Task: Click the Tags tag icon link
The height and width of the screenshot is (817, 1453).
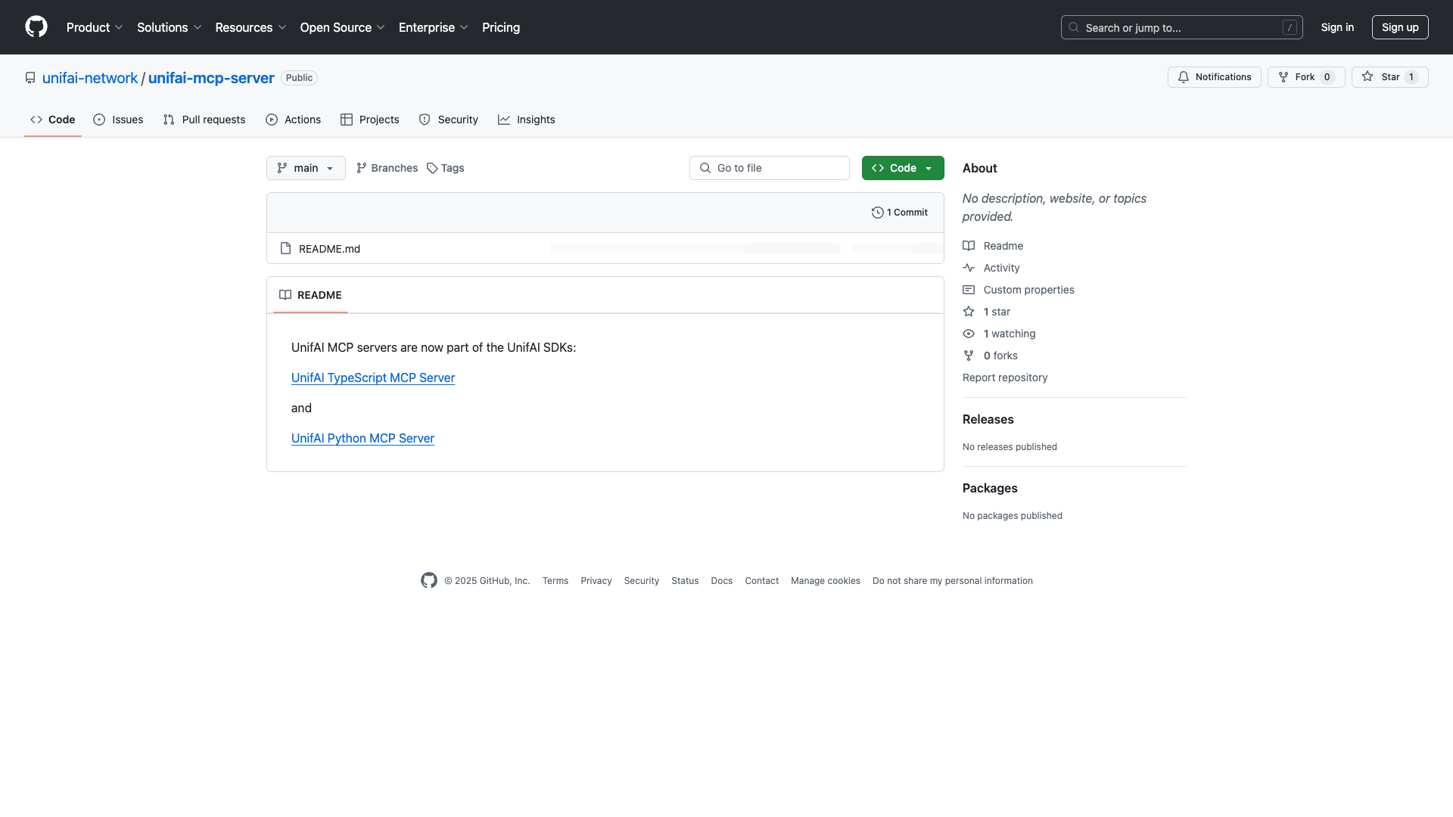Action: coord(432,168)
